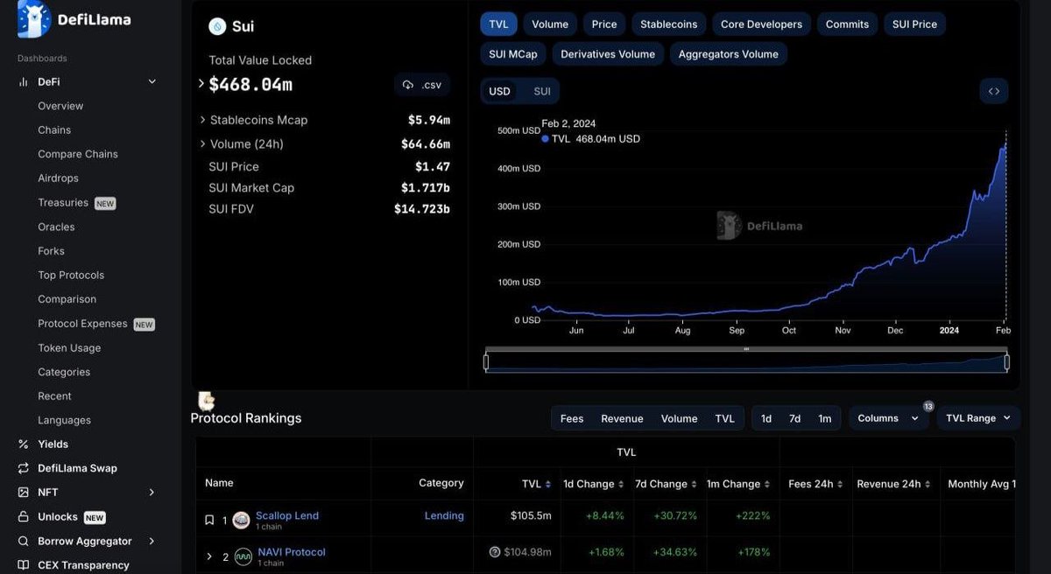The height and width of the screenshot is (574, 1051).
Task: Click the Scallop Lend logo
Action: [241, 521]
